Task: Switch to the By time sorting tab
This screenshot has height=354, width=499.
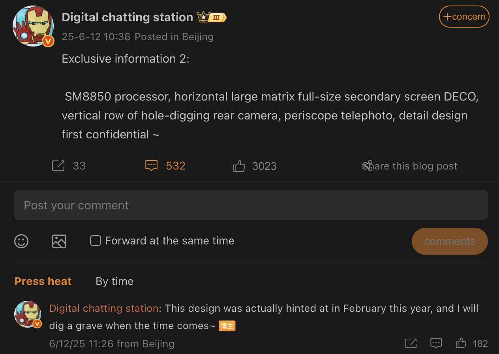Action: 114,281
